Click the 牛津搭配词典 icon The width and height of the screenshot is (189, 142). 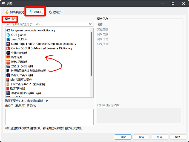(8, 53)
